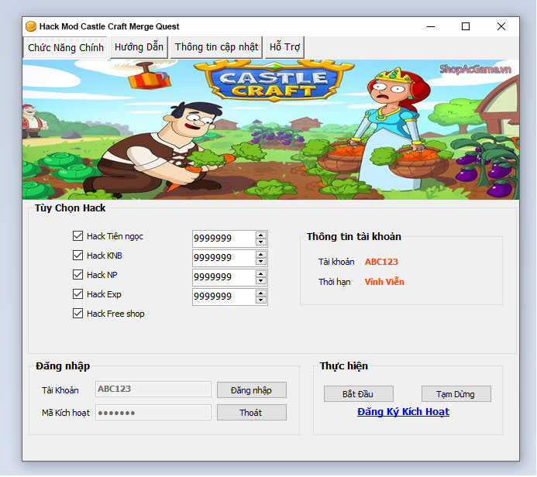The image size is (537, 477).
Task: Decrease the Hack KNB value with down arrow
Action: (x=261, y=262)
